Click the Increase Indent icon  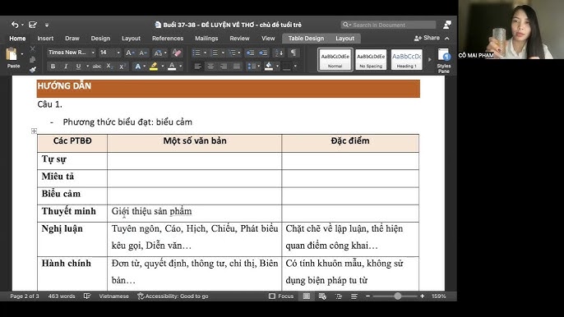click(263, 53)
